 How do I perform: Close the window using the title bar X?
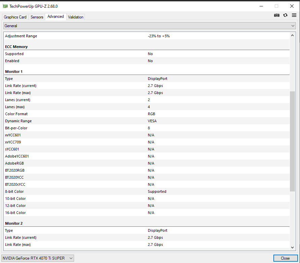pos(292,6)
